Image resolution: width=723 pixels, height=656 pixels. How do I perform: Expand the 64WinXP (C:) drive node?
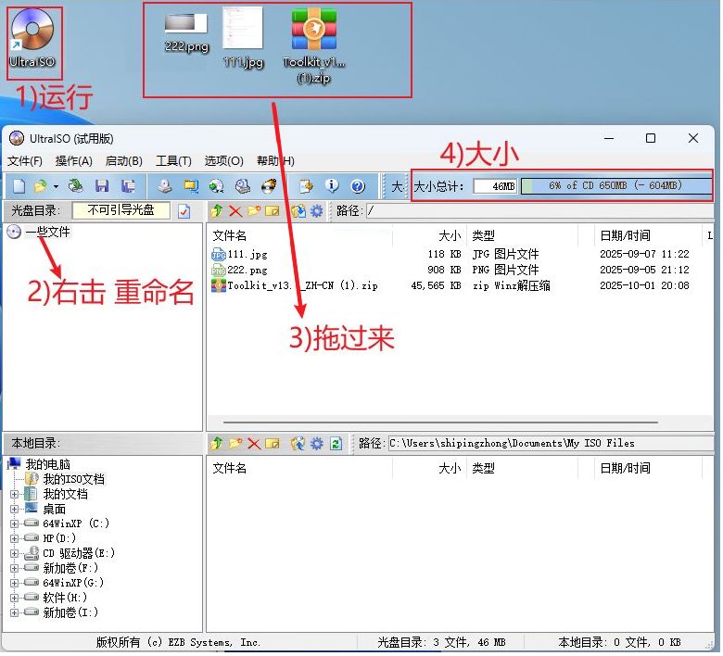click(14, 524)
